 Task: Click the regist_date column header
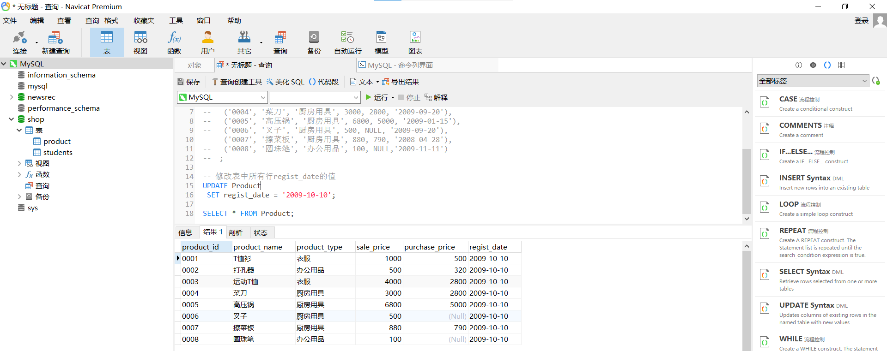(x=494, y=247)
